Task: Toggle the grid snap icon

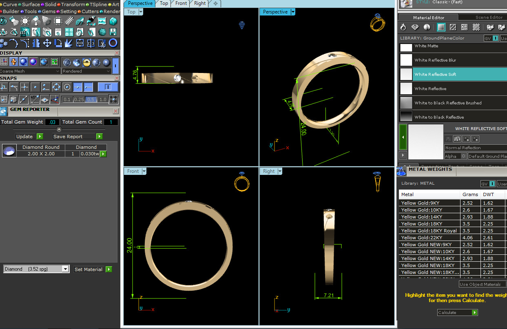Action: (113, 99)
